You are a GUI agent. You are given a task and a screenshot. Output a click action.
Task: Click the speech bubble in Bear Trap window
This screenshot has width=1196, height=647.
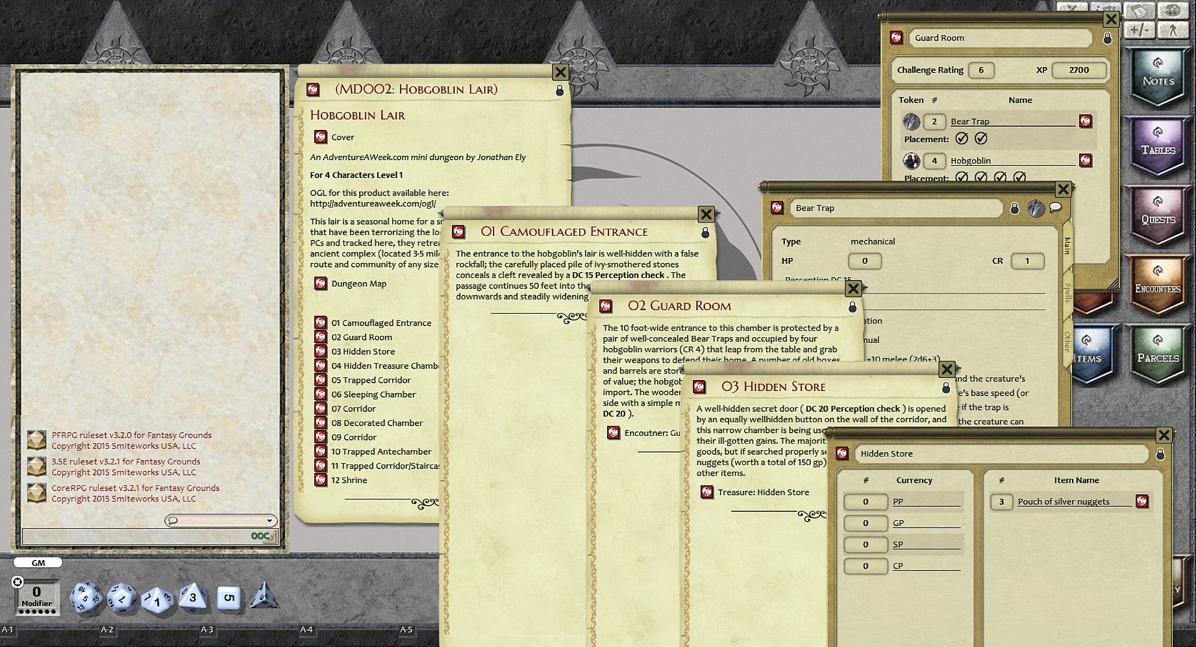tap(1055, 207)
